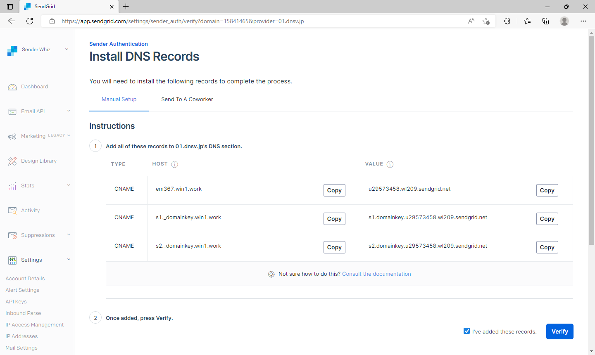Click the Stats chart icon
This screenshot has width=595, height=355.
[12, 186]
